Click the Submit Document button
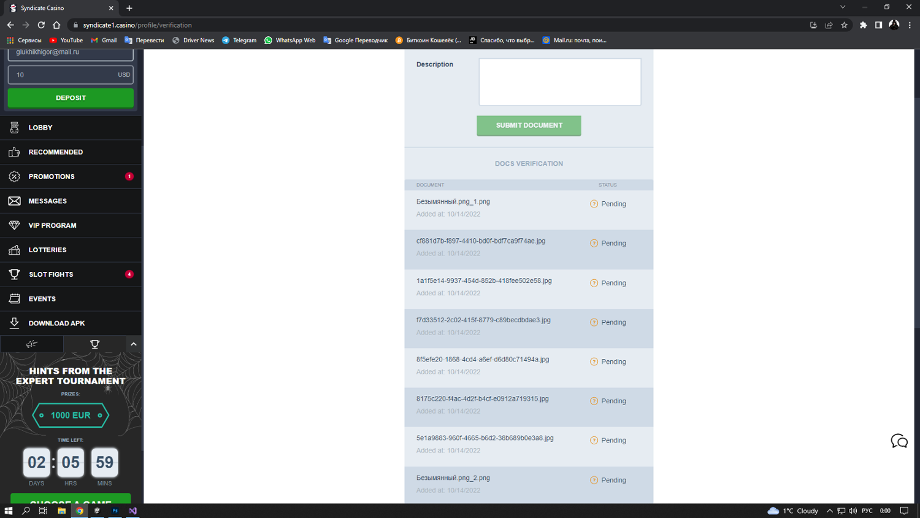 (529, 125)
